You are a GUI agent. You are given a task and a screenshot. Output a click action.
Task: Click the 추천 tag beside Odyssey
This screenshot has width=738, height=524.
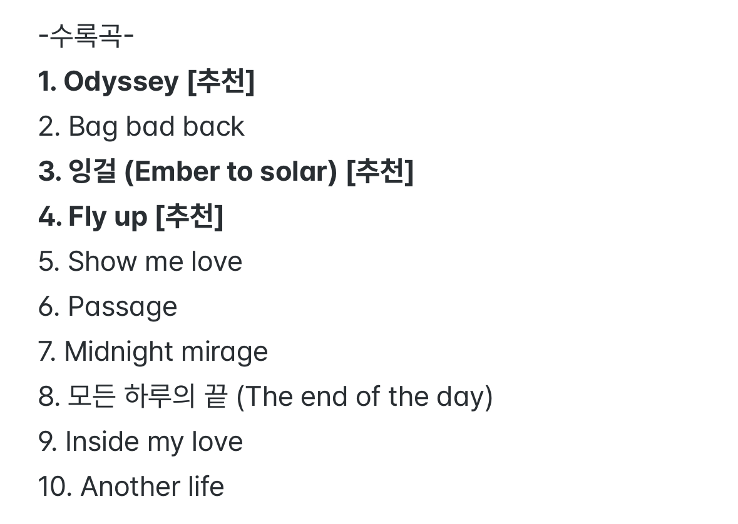point(221,82)
